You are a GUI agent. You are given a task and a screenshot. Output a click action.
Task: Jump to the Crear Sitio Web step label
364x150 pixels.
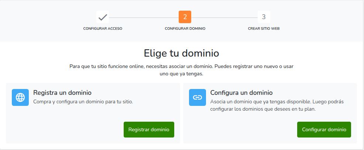point(264,28)
